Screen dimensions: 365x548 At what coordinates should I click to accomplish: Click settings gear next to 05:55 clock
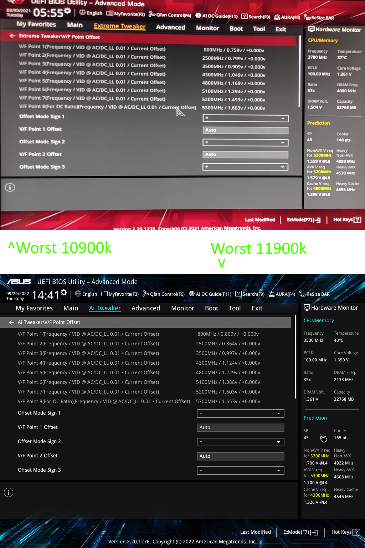coord(67,12)
